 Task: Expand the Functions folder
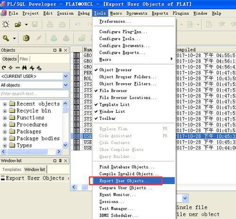[x=5, y=118]
